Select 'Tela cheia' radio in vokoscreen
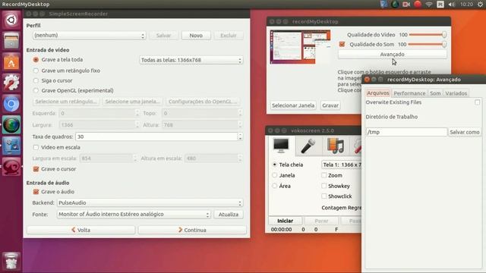This screenshot has height=273, width=486. 275,165
